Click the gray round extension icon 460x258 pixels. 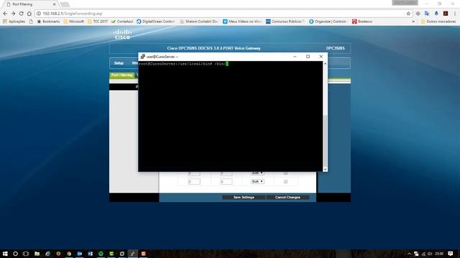point(418,14)
